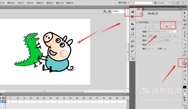Open the Swatches panel icon
The image size is (188, 109).
(132, 17)
